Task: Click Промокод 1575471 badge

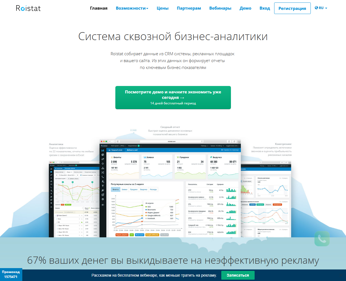Action: (x=11, y=274)
